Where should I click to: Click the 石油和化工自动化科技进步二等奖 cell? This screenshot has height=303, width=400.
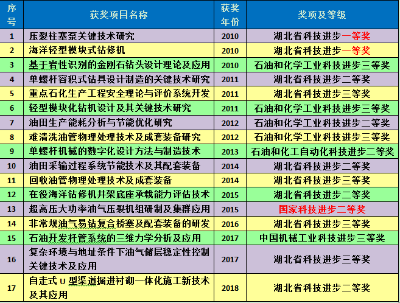321,151
